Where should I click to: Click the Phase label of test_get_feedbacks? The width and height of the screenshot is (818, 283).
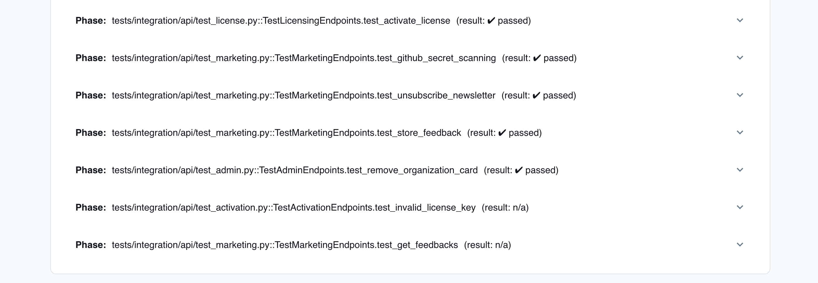(x=90, y=245)
